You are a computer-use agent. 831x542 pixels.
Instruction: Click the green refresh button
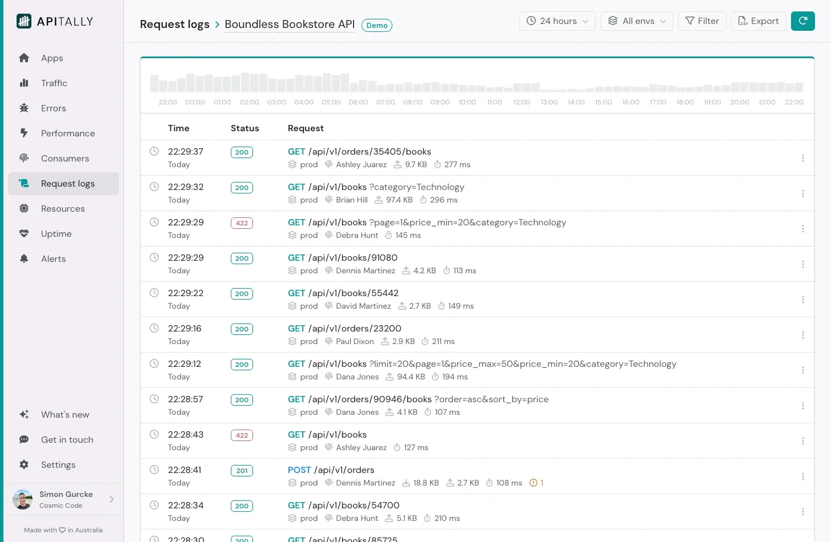tap(803, 21)
